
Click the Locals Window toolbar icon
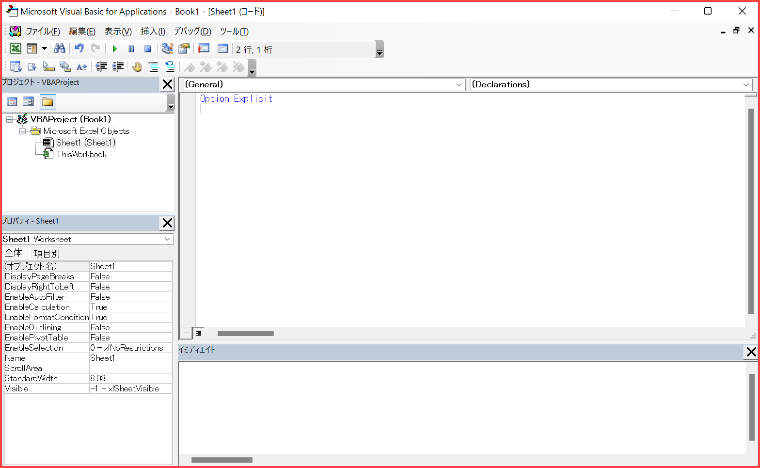222,48
